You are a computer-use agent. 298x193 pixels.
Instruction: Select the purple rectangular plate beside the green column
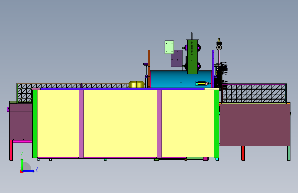tap(177, 58)
